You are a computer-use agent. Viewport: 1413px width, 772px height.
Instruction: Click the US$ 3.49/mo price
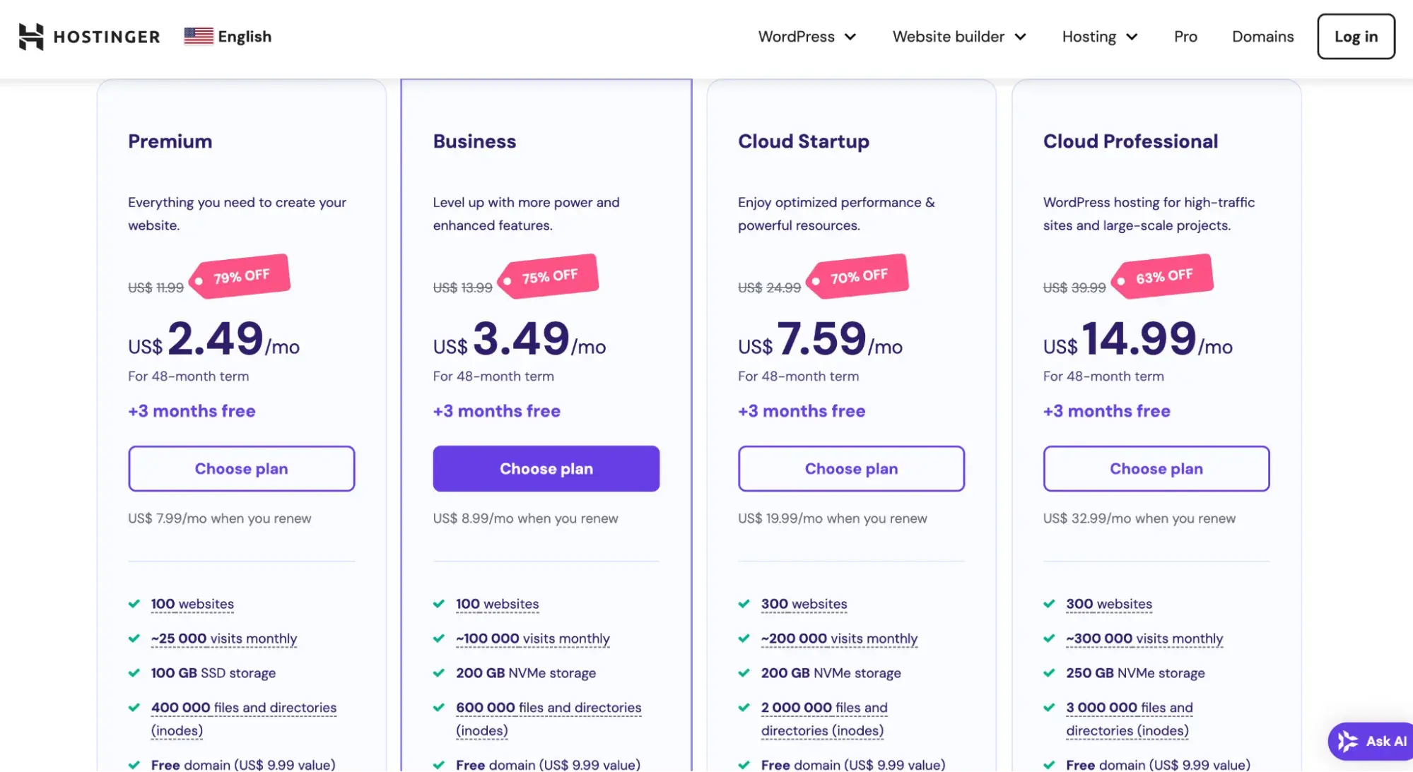pyautogui.click(x=520, y=339)
